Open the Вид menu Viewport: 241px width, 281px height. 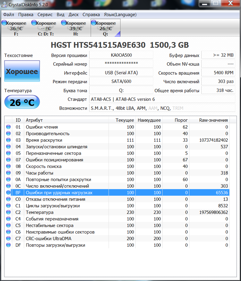pos(61,15)
